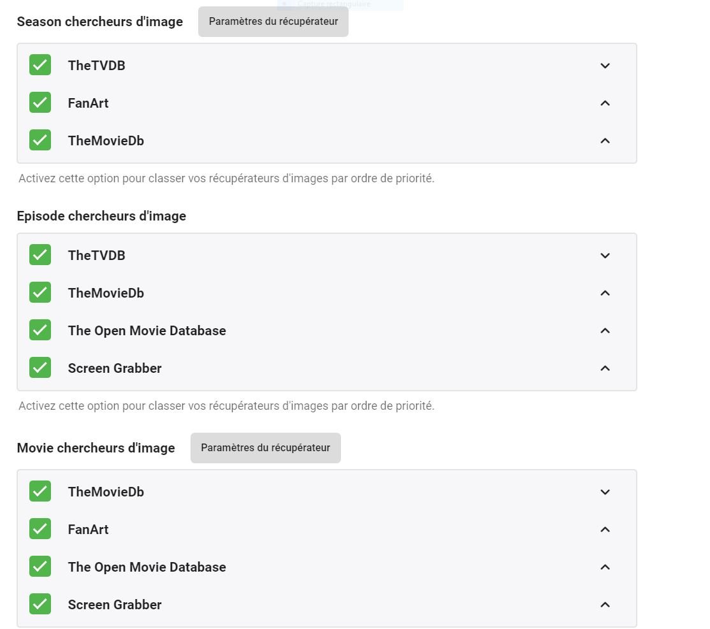Move TheMovieDb down in Movie image fetchers

pos(605,492)
